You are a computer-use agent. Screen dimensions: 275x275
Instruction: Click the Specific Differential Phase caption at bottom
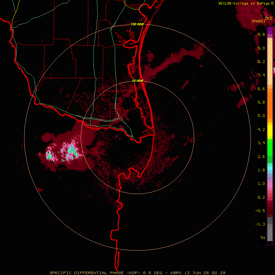pyautogui.click(x=137, y=273)
